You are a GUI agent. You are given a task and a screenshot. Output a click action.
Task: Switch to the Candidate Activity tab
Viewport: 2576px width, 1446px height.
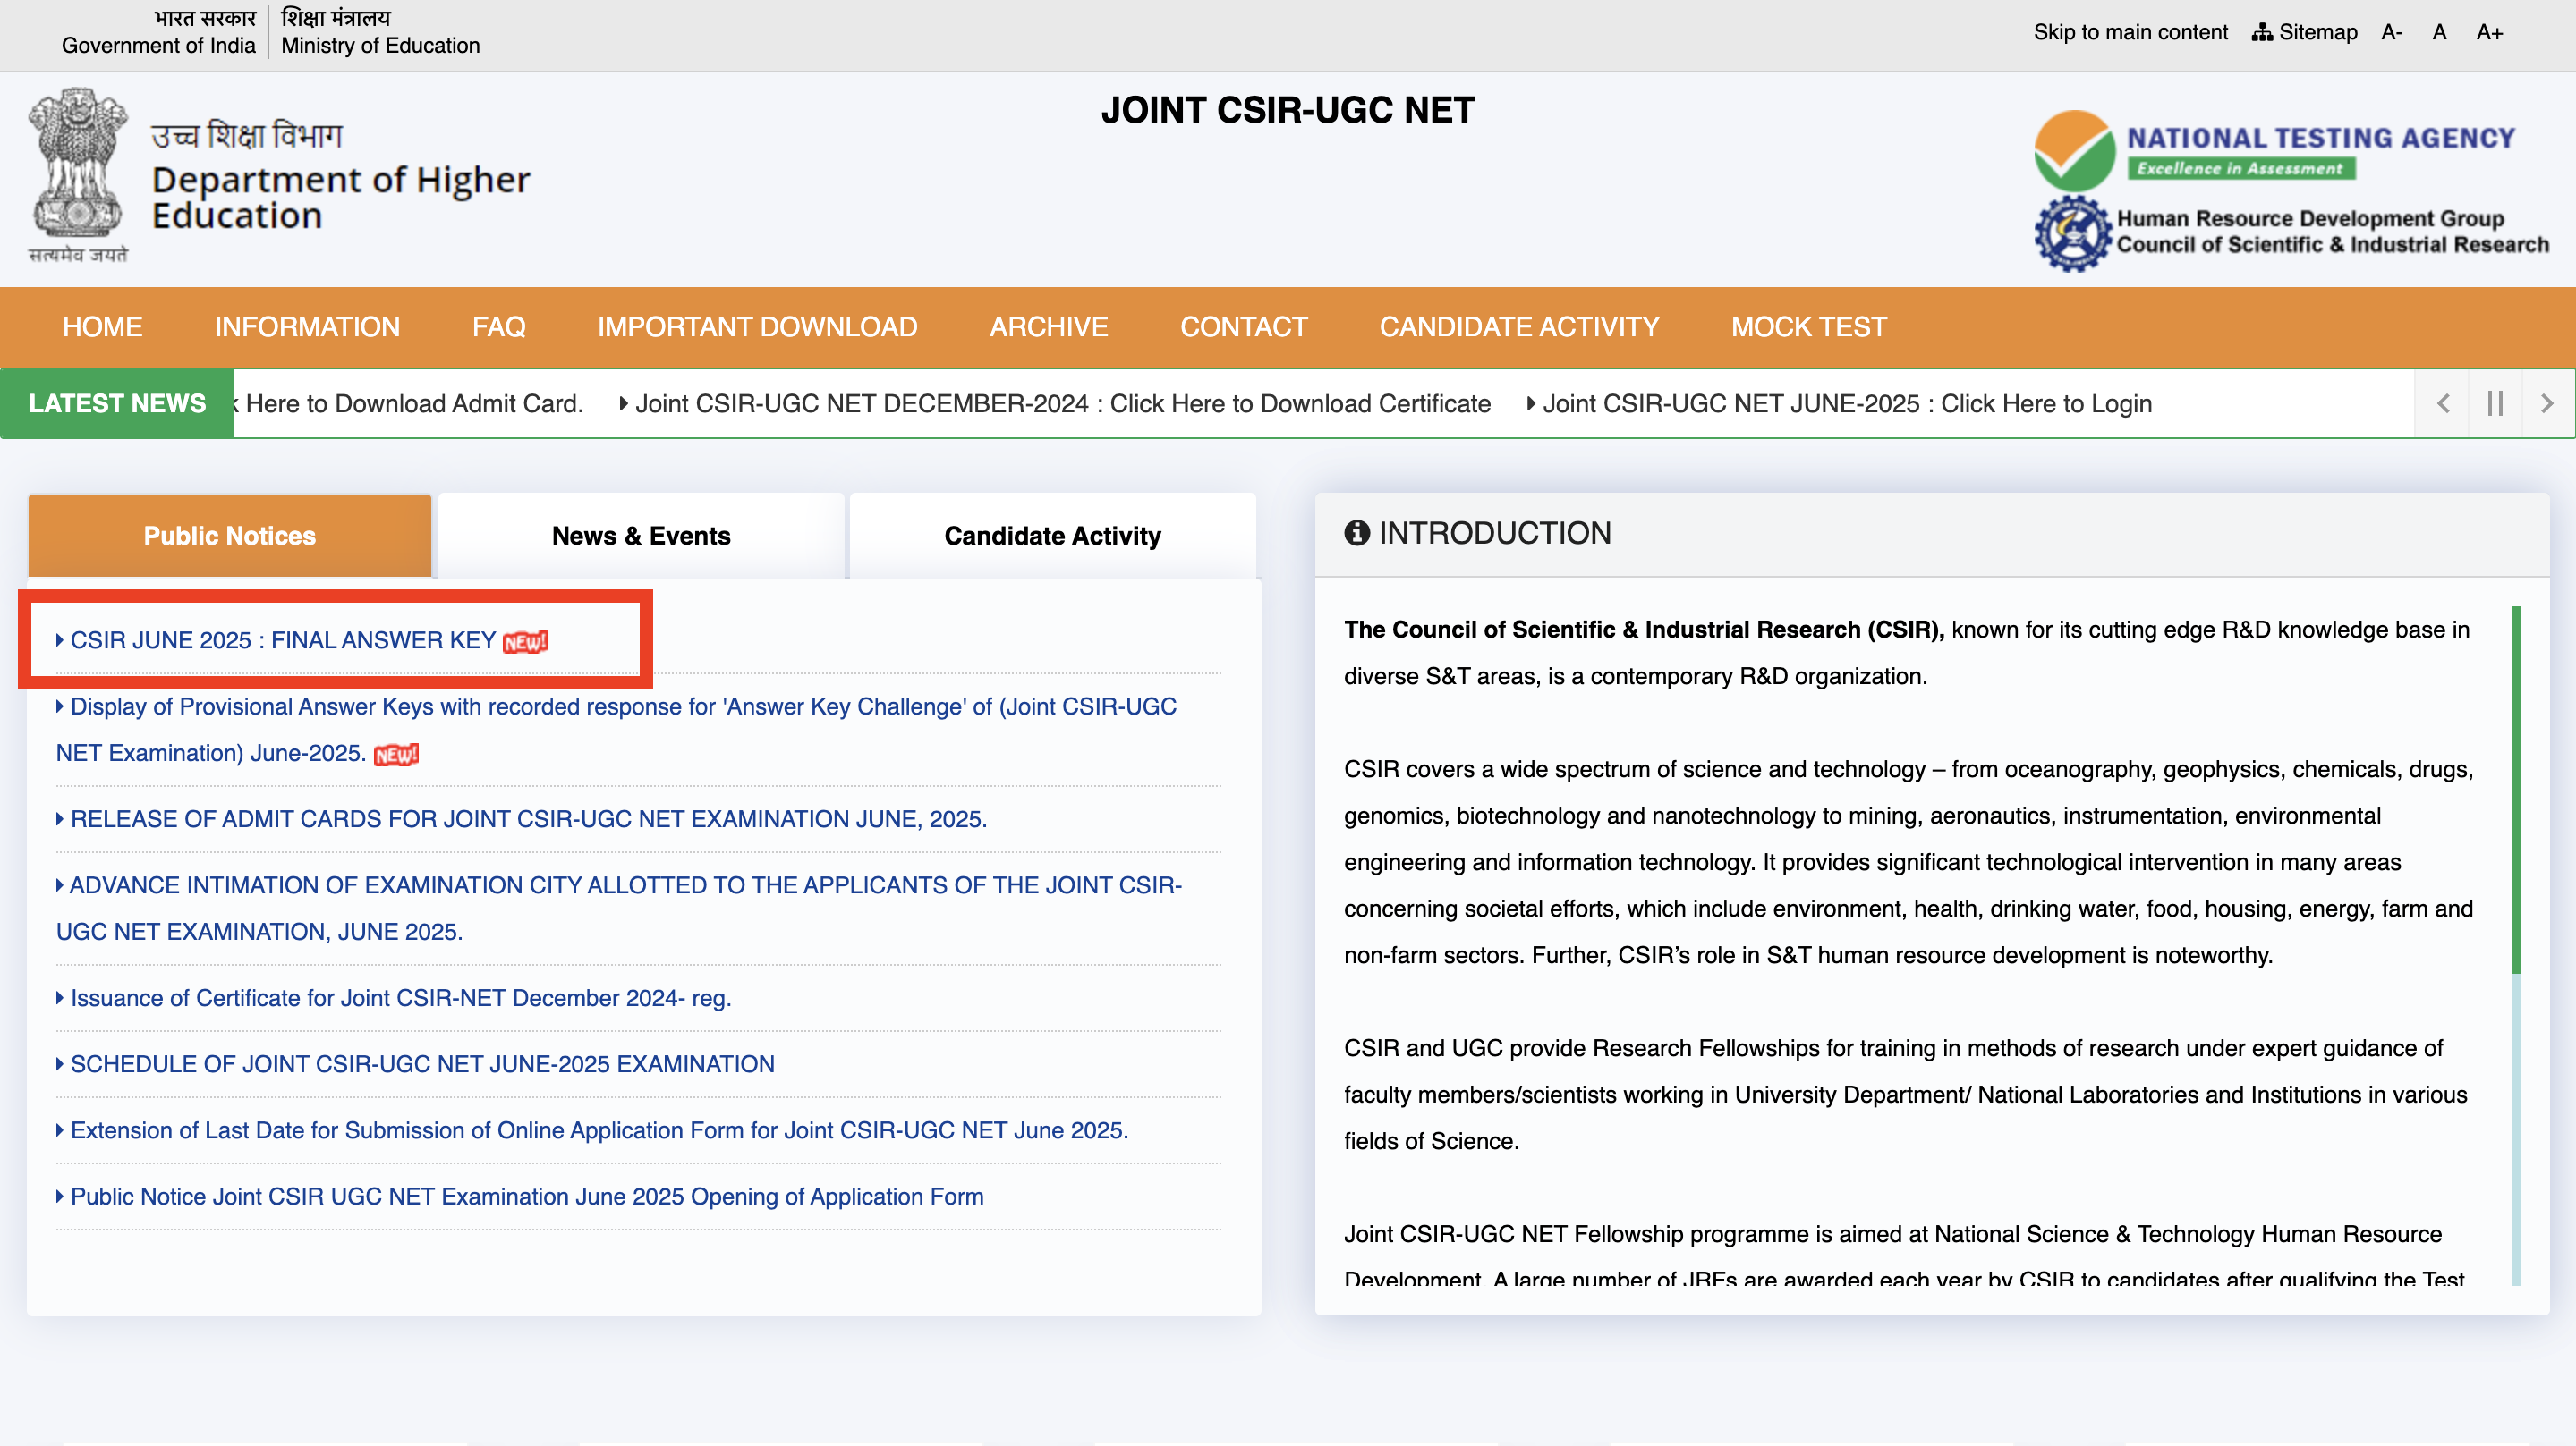[1052, 536]
